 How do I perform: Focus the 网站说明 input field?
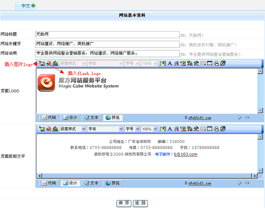[107, 53]
